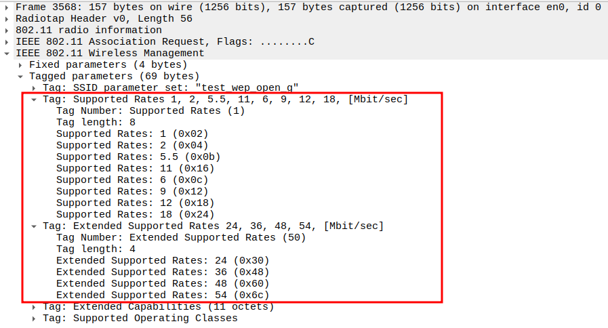Expand the Extended Capabilities tag
608x328 pixels.
pyautogui.click(x=35, y=307)
